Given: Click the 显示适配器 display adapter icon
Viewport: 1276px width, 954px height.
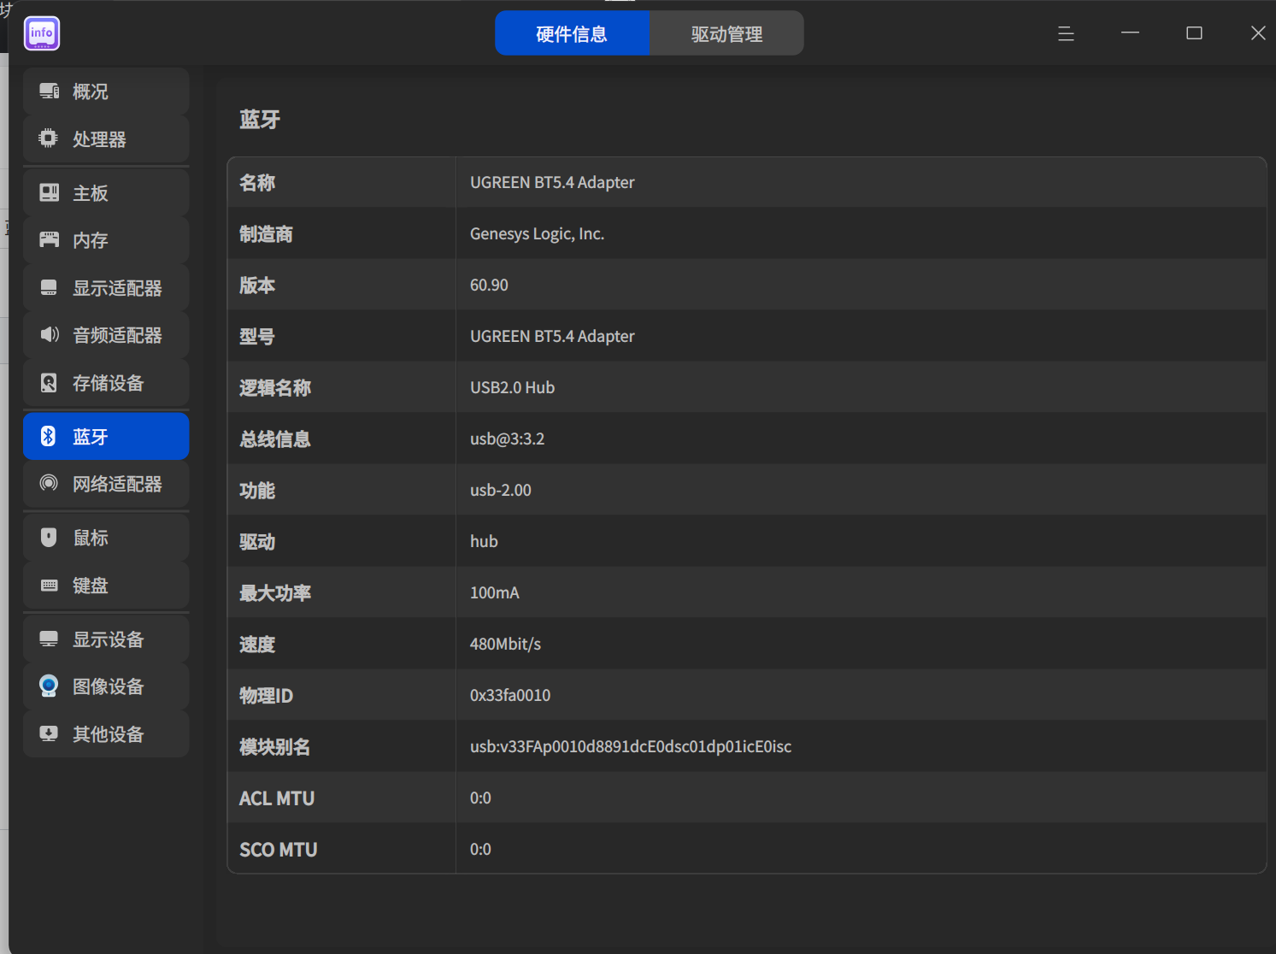Looking at the screenshot, I should click(49, 287).
